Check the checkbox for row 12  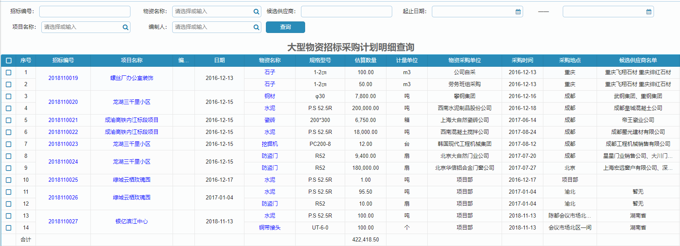(9, 204)
